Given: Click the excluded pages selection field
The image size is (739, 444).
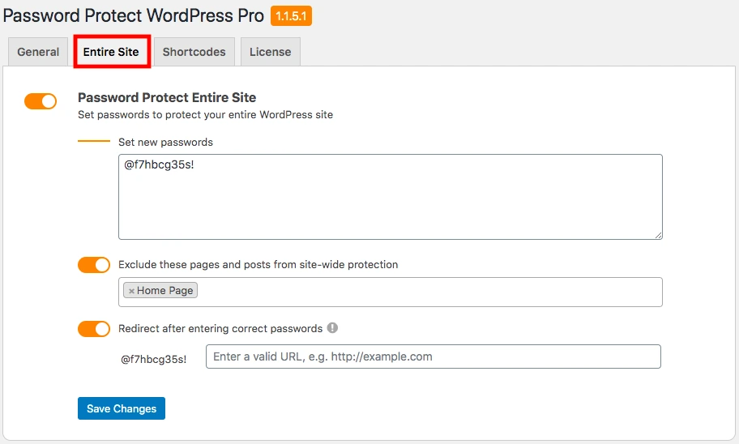Looking at the screenshot, I should 391,292.
